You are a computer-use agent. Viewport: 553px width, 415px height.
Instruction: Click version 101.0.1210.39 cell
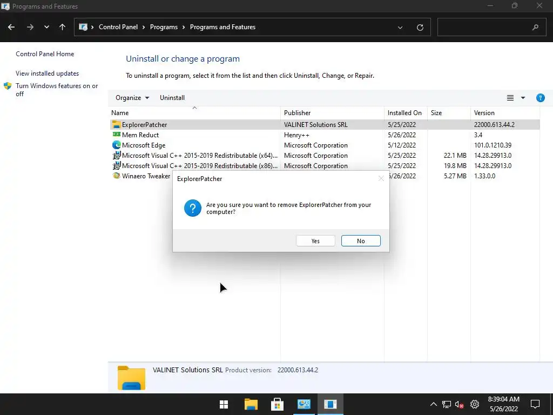click(493, 145)
